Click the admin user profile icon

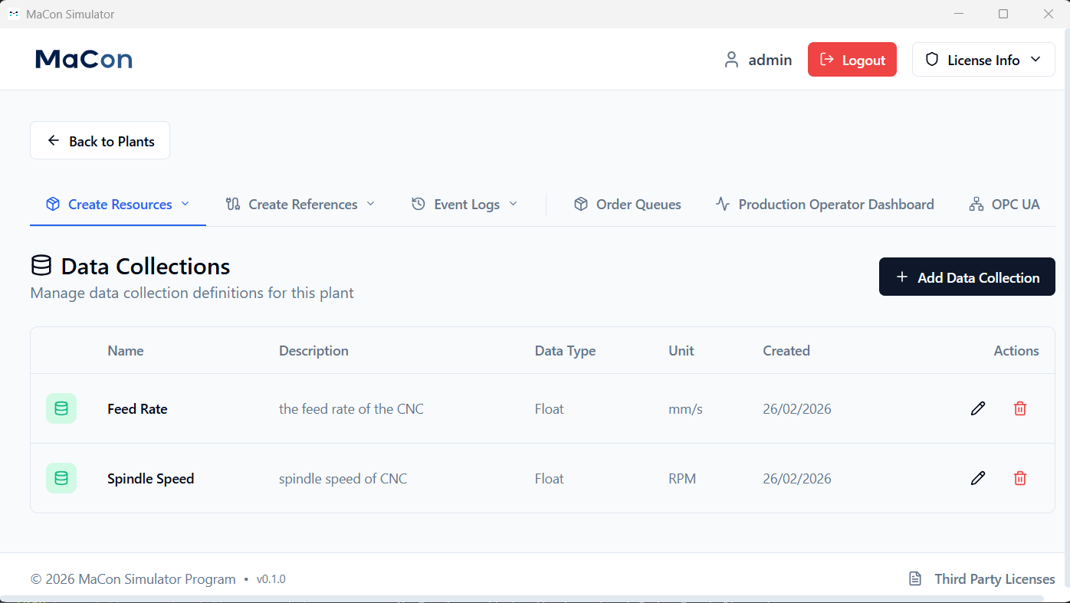(x=731, y=59)
